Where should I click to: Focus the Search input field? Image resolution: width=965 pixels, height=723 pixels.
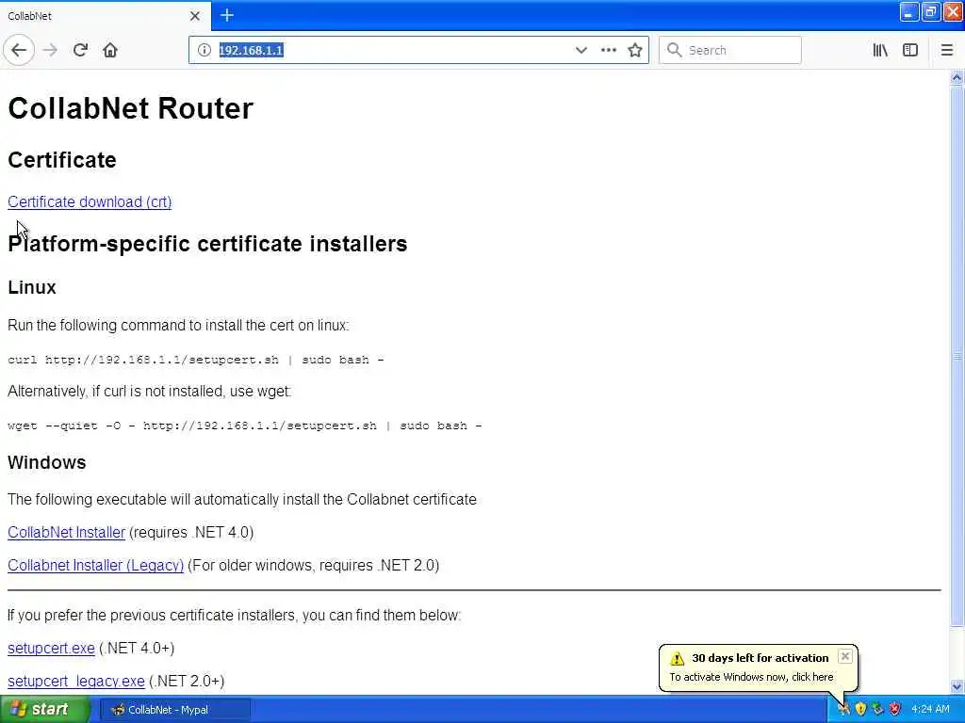730,50
